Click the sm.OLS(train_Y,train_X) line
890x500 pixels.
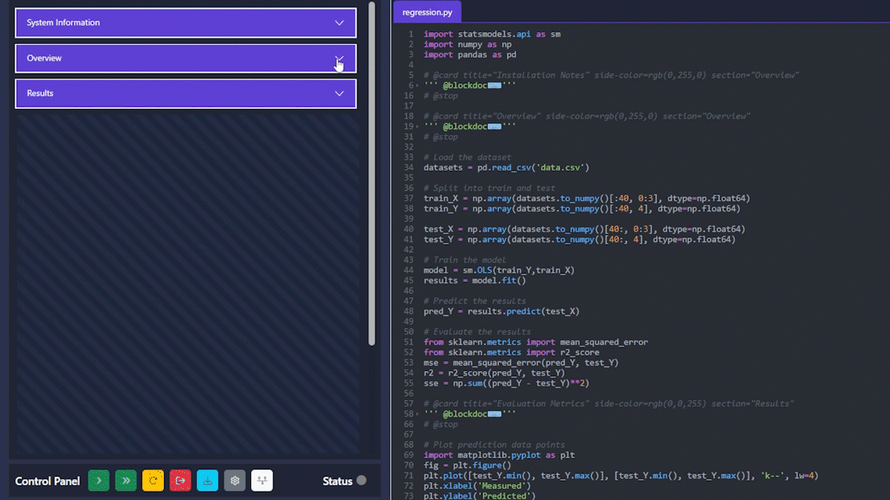click(499, 270)
